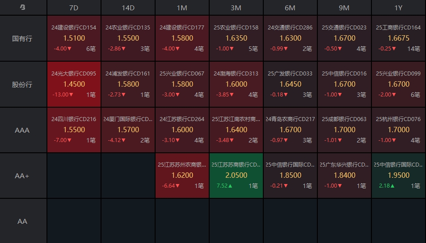Click the logo icon in the header corner
Viewport: 426px width, 243px height.
[22, 7]
